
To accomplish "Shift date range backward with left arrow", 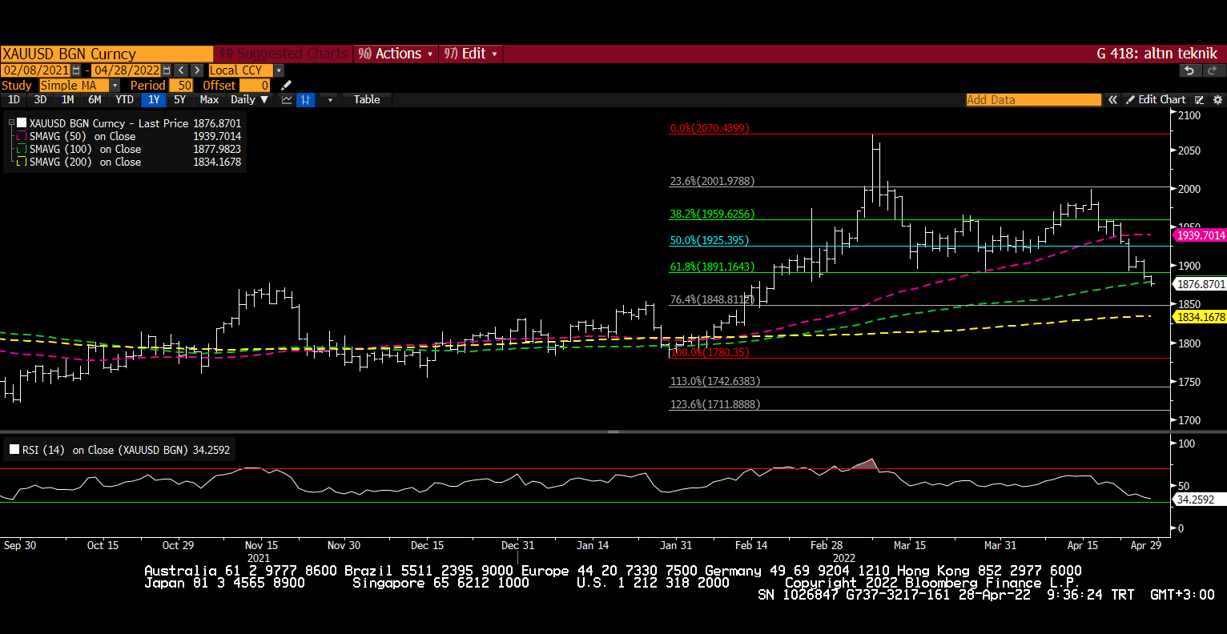I will tap(181, 70).
